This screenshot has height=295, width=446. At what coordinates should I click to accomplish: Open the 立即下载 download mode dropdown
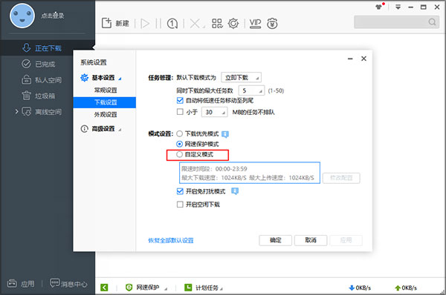coord(241,77)
